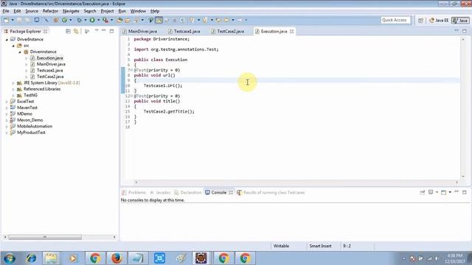Image resolution: width=472 pixels, height=265 pixels.
Task: Open the Source menu
Action: (32, 11)
